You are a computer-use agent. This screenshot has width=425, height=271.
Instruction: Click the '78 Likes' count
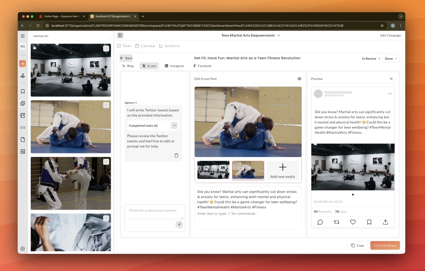pos(341,212)
